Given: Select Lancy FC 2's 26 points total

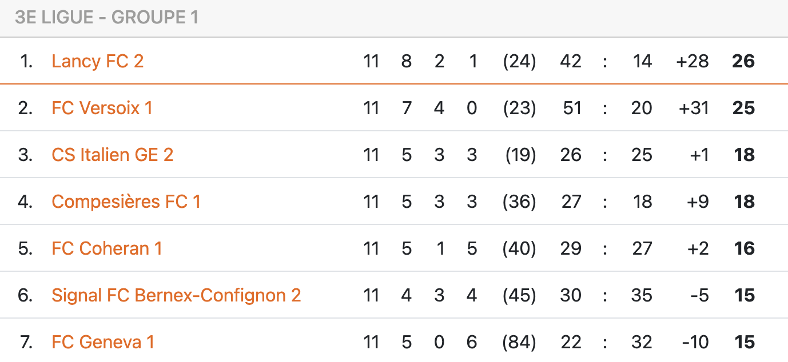Looking at the screenshot, I should (743, 61).
